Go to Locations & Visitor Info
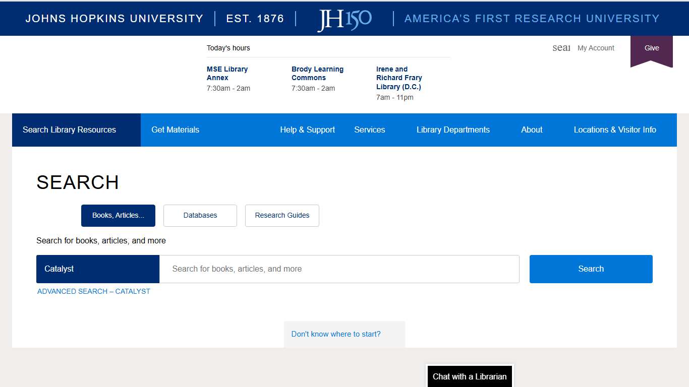Image resolution: width=689 pixels, height=387 pixels. coord(614,130)
